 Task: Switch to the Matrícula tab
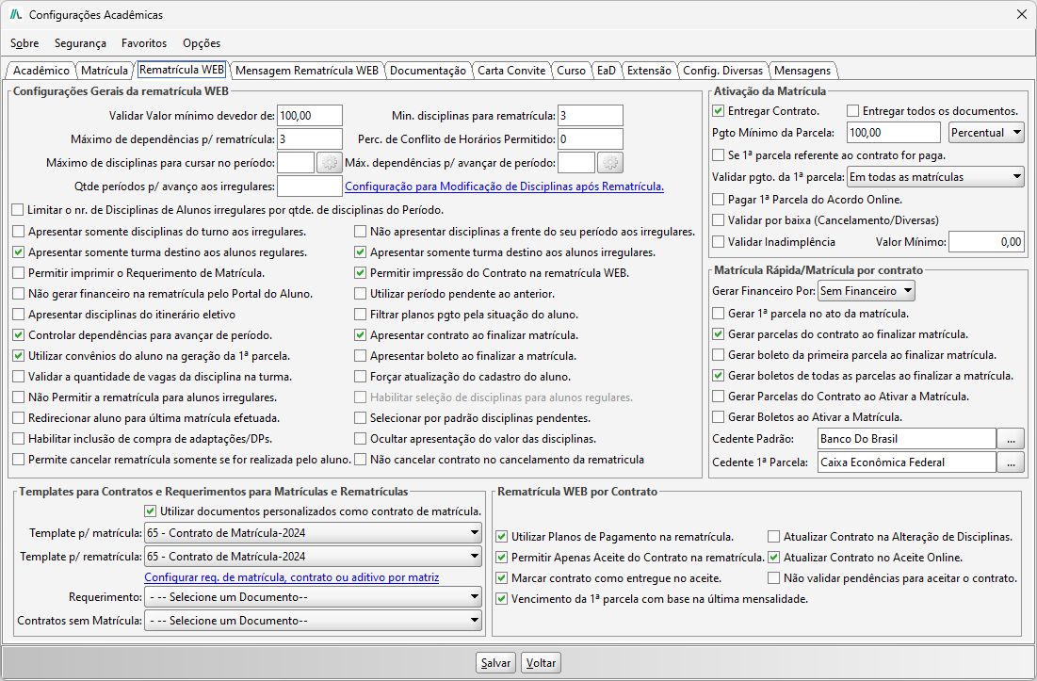click(105, 71)
